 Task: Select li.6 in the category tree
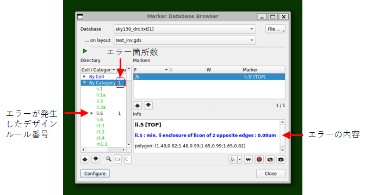(100, 120)
